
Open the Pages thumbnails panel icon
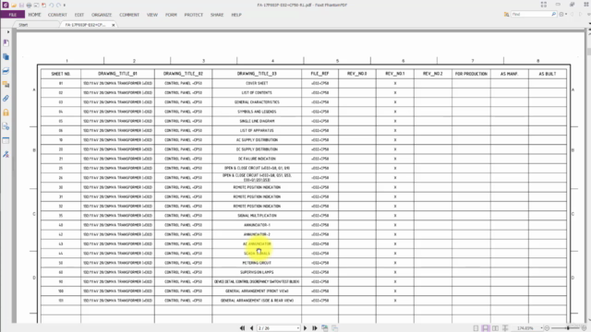tap(6, 57)
